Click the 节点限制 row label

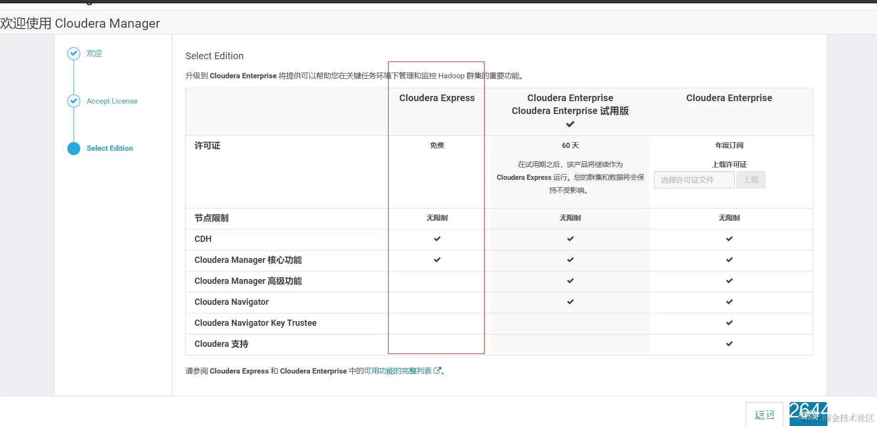point(211,218)
